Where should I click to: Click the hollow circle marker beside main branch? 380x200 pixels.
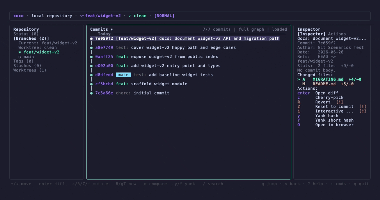[x=20, y=57]
